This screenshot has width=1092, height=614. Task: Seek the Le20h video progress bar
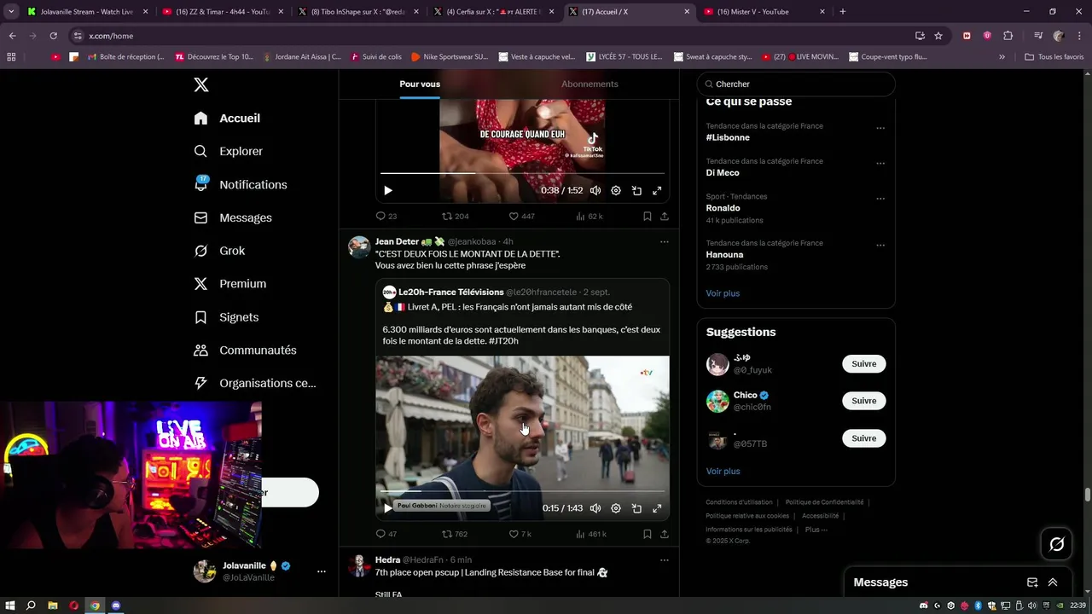point(522,491)
